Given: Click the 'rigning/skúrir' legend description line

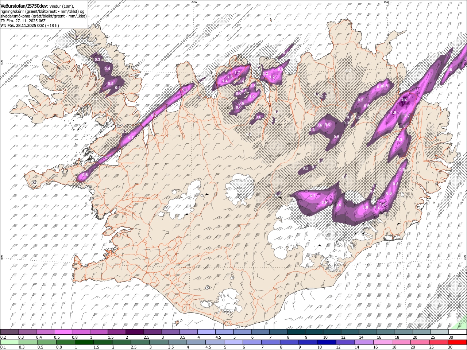Looking at the screenshot, I should coord(42,11).
